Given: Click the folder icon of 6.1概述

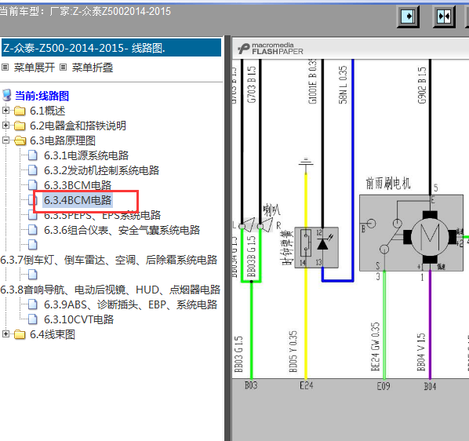Looking at the screenshot, I should [x=20, y=111].
